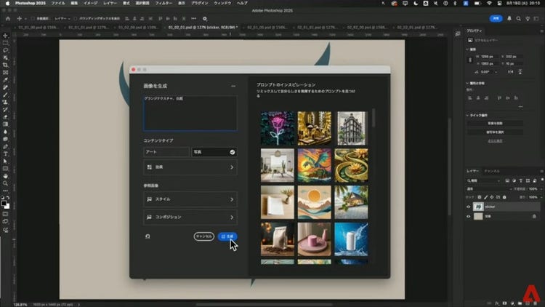The width and height of the screenshot is (545, 307).
Task: Select the Crop tool
Action: coord(5,65)
